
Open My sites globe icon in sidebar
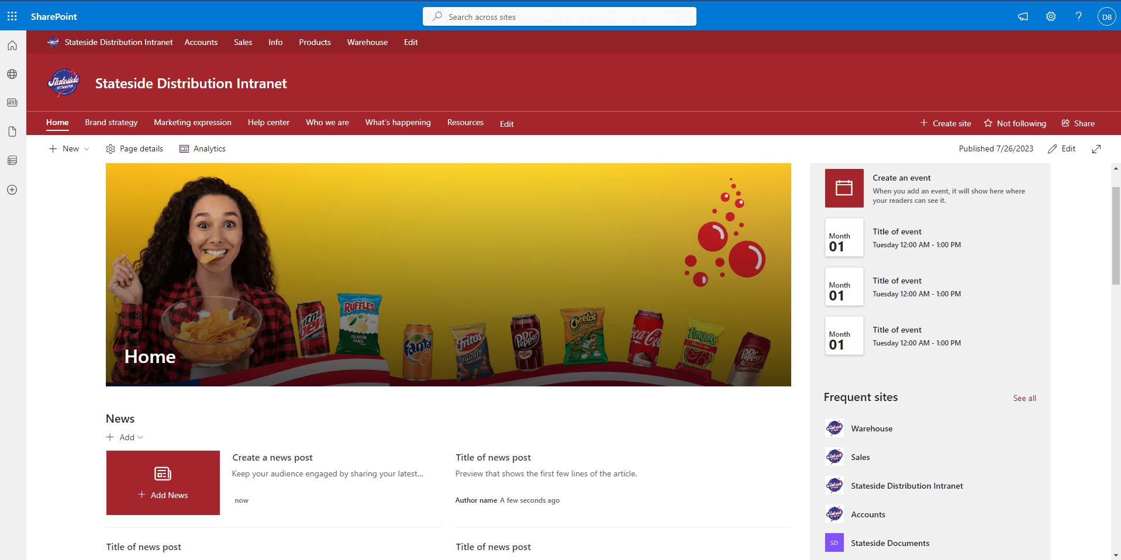[12, 74]
